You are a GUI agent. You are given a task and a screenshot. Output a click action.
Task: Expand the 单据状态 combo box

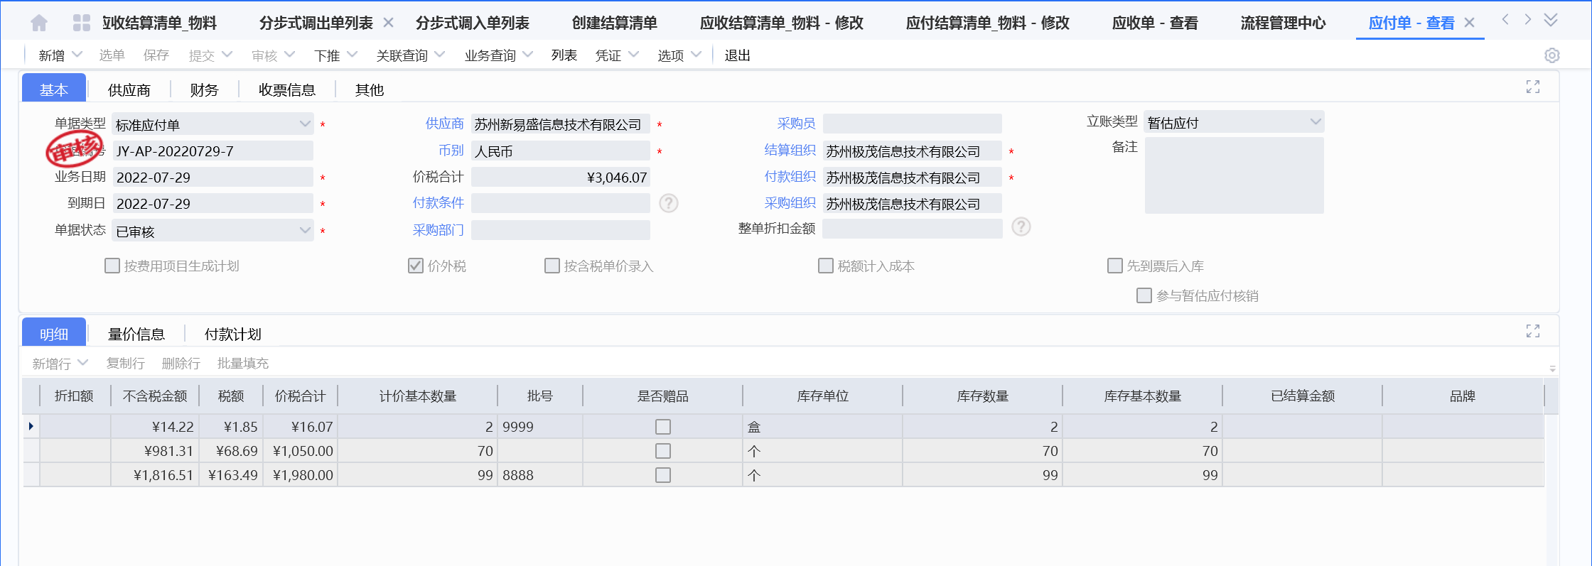305,231
